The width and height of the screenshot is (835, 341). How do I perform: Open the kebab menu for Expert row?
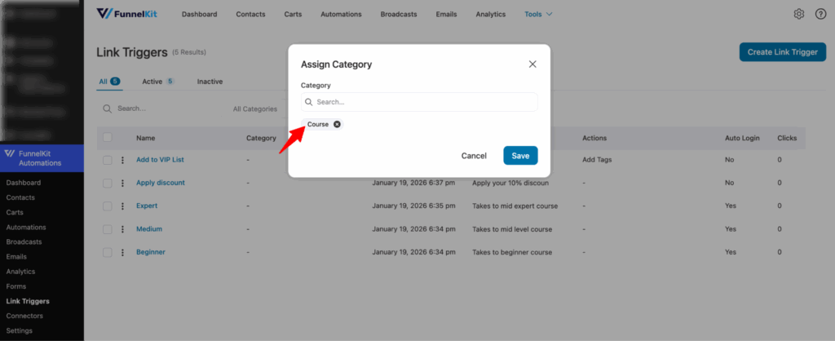122,206
